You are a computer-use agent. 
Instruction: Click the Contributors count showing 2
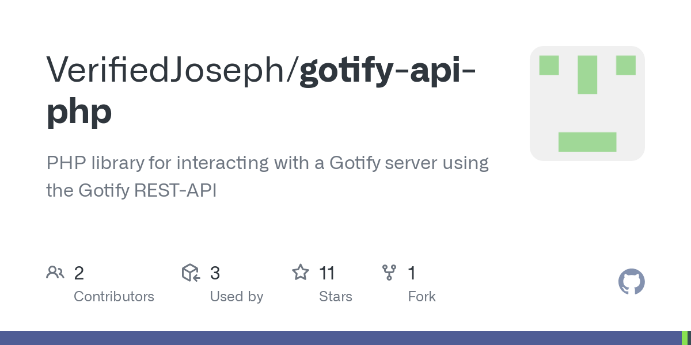[x=79, y=273]
